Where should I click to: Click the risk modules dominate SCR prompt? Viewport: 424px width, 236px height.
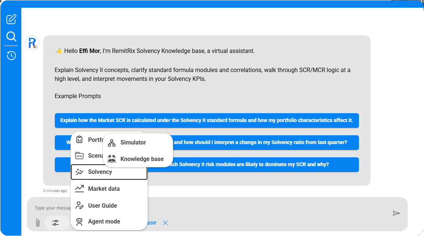(x=254, y=165)
